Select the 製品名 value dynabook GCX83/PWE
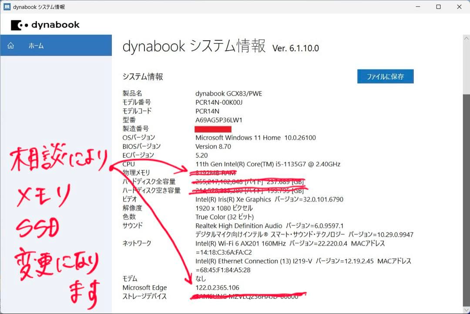 228,93
